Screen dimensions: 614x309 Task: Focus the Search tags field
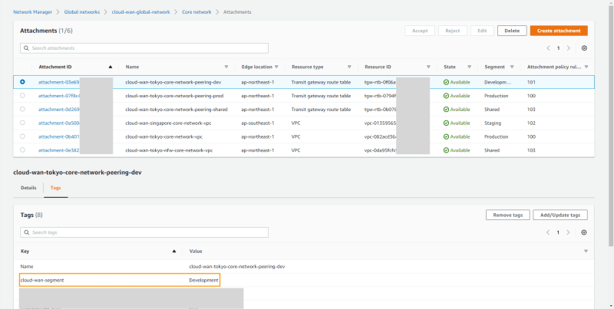[144, 232]
